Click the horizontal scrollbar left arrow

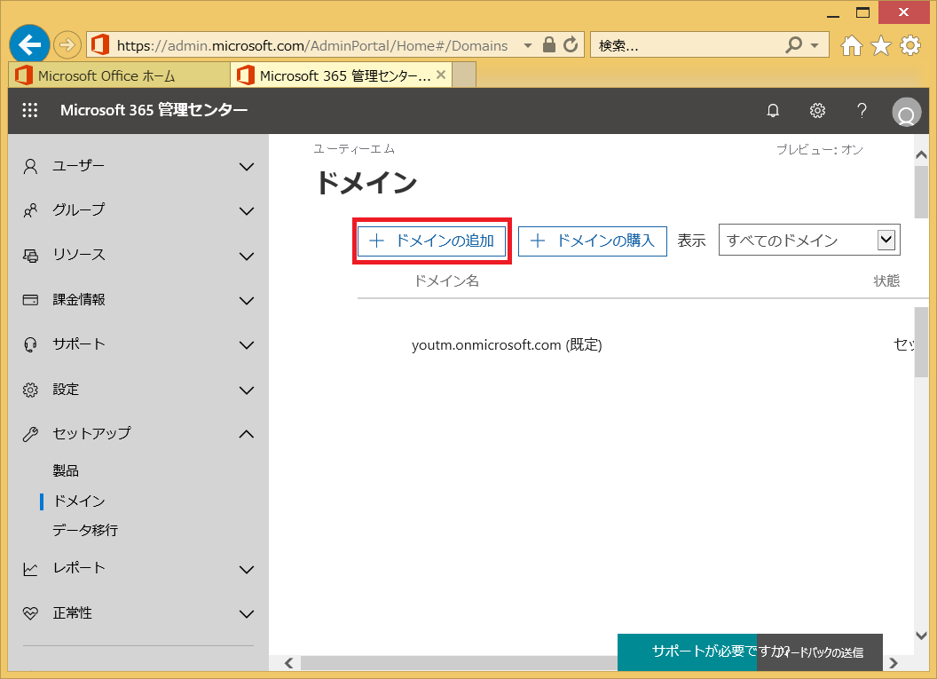[288, 663]
